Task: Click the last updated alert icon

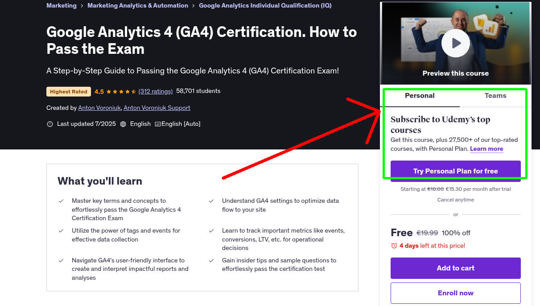Action: (x=50, y=124)
